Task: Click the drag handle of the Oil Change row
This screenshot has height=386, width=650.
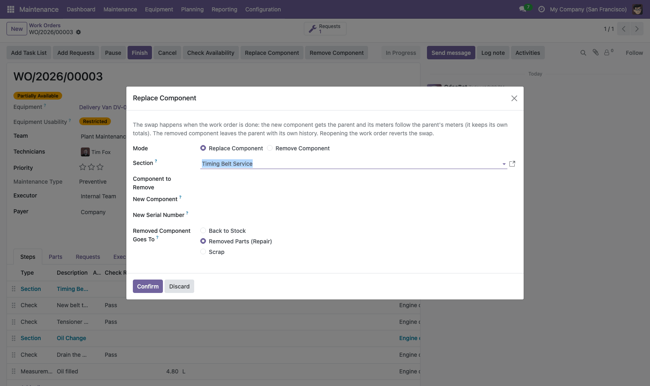Action: coord(13,338)
